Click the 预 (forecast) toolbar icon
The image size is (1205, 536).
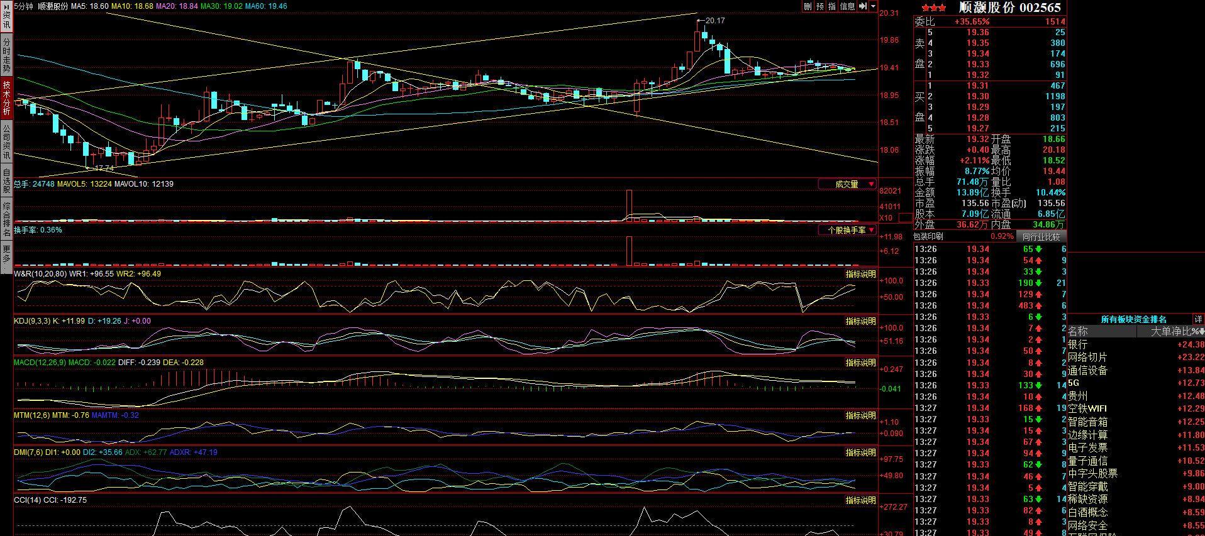click(820, 6)
